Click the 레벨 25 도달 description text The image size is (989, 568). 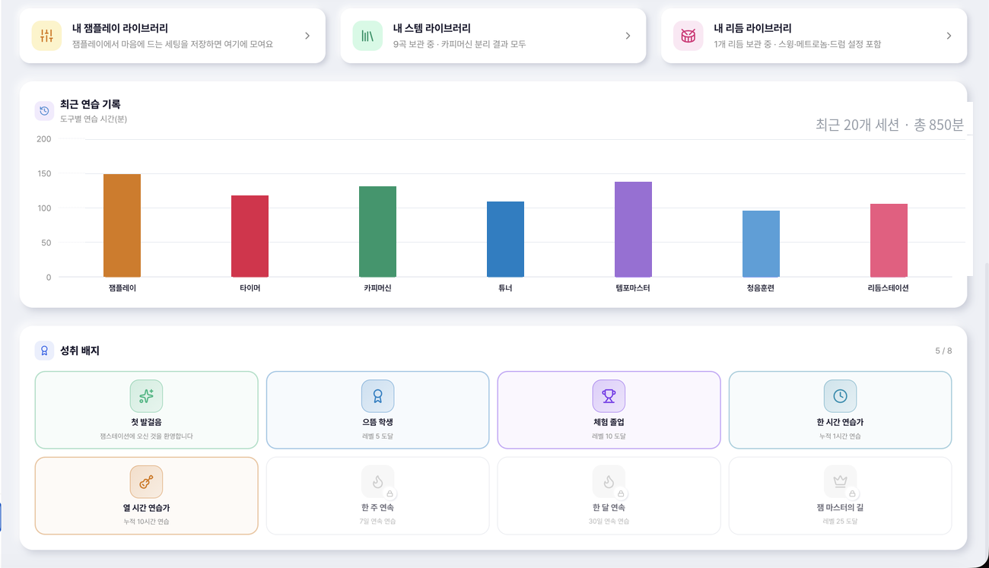pos(840,522)
